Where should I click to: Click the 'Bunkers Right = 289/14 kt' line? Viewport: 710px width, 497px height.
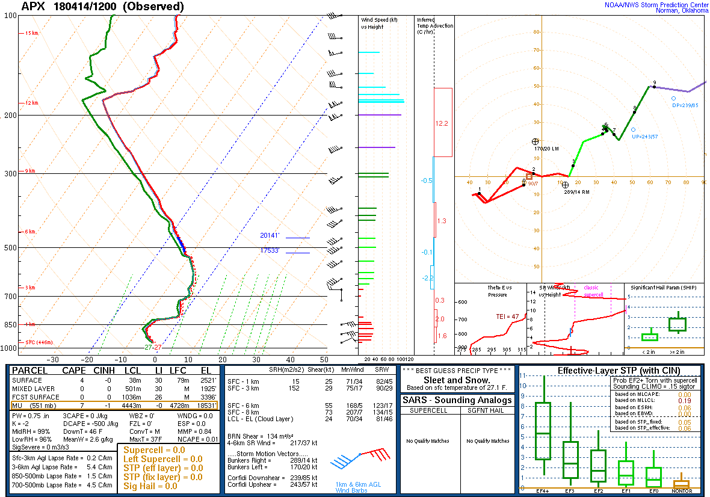[x=272, y=460]
